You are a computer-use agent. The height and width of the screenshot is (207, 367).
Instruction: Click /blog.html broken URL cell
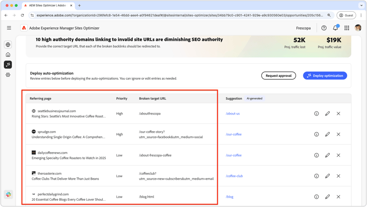tap(146, 197)
